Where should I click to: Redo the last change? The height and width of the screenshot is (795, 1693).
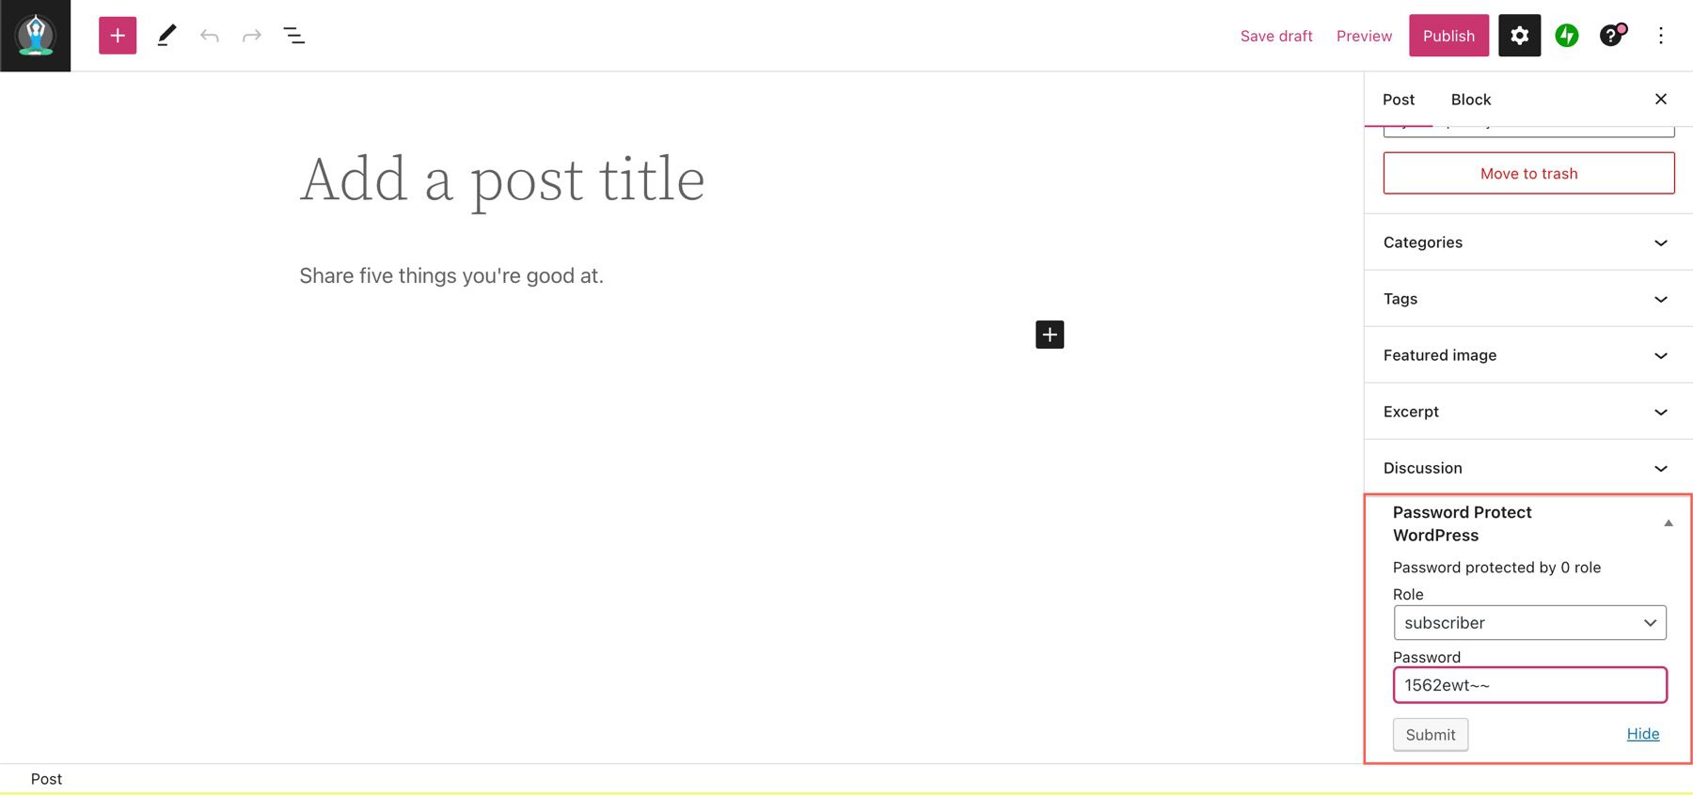pos(251,35)
